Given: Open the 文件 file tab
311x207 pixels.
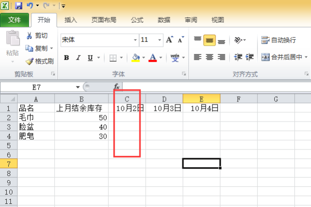Looking at the screenshot, I should (x=15, y=20).
